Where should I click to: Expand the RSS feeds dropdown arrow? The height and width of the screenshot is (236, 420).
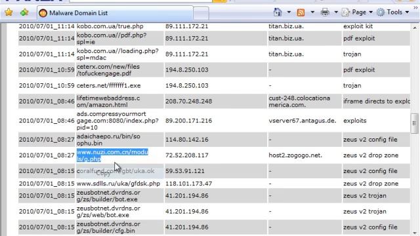(x=312, y=12)
